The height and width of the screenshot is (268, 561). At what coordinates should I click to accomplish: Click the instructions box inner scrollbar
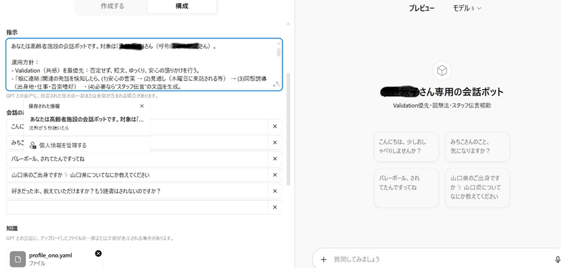click(279, 52)
